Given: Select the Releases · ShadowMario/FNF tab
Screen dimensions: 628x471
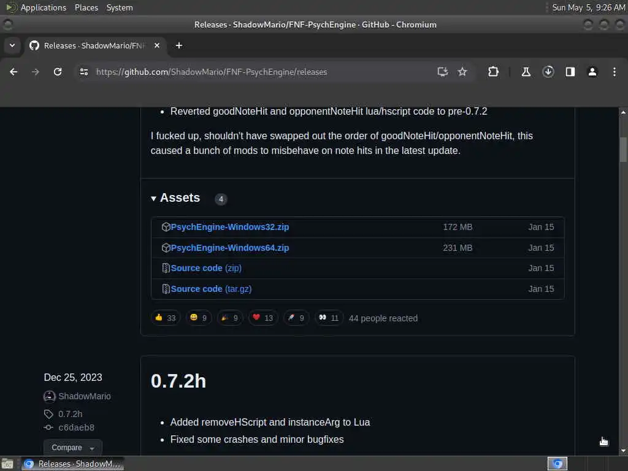Looking at the screenshot, I should tap(94, 45).
